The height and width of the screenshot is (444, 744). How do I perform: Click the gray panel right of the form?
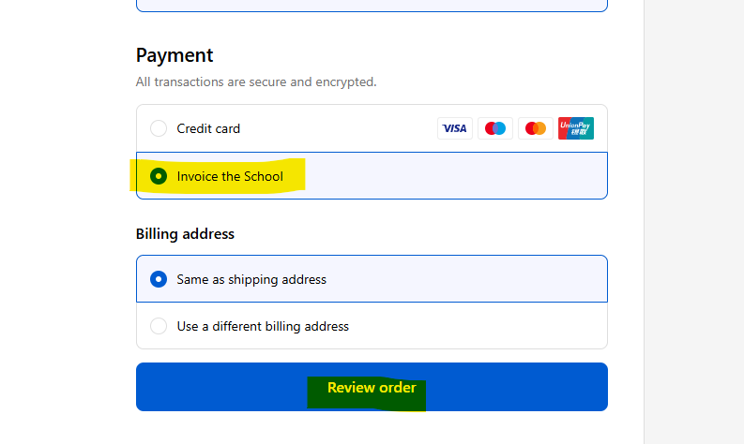click(x=694, y=222)
